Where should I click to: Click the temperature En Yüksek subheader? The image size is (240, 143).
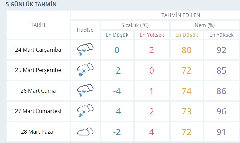point(152,35)
